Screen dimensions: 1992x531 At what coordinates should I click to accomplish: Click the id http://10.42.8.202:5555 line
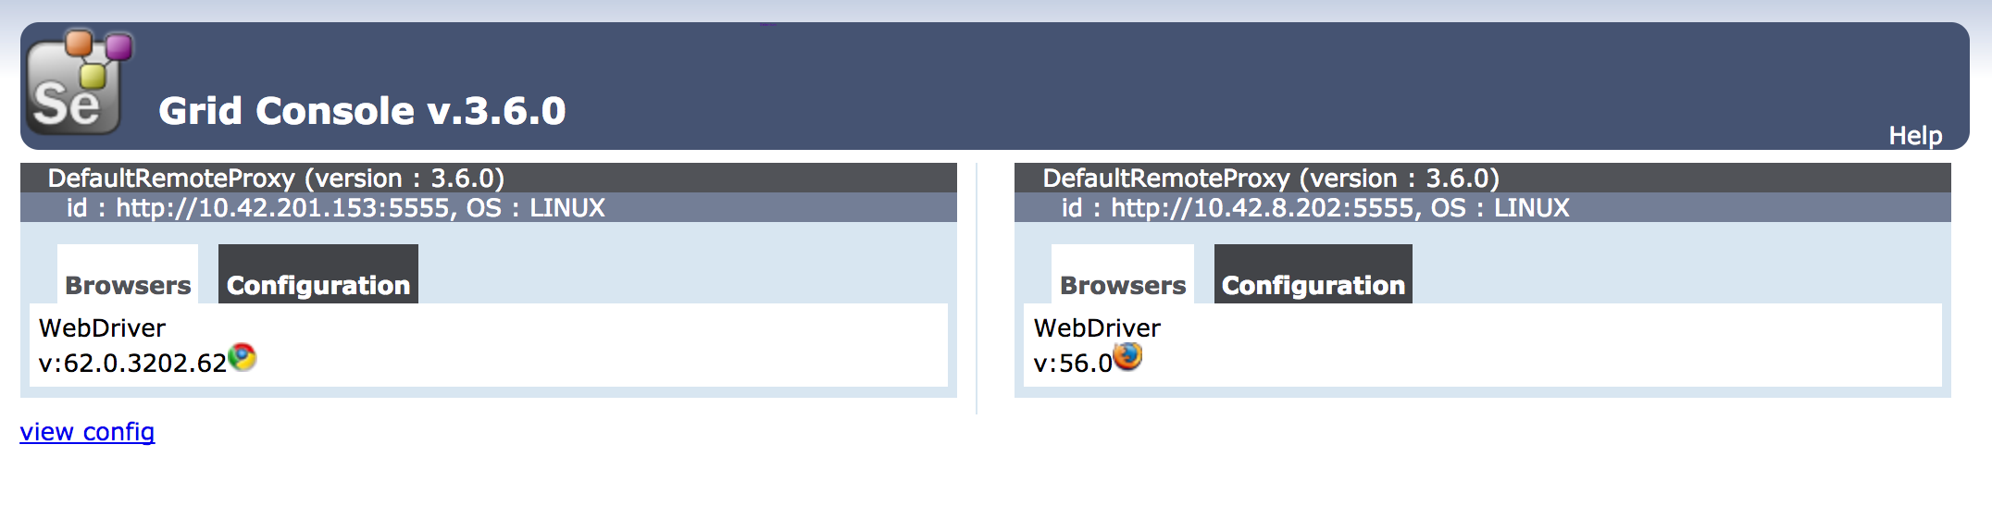(1315, 207)
